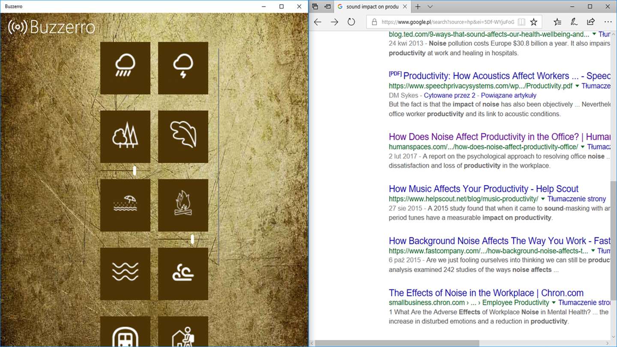
Task: Refresh the Google search page
Action: click(351, 22)
